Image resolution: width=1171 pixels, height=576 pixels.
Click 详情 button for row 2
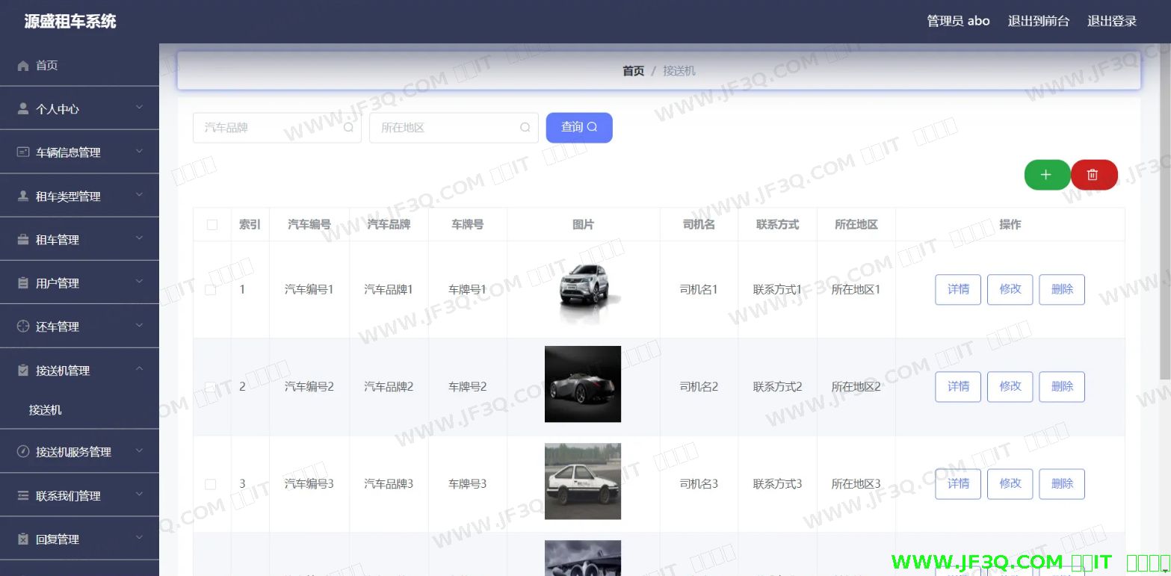(957, 387)
